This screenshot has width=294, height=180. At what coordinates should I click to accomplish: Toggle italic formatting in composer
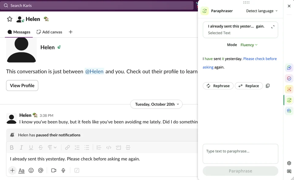(x=21, y=148)
